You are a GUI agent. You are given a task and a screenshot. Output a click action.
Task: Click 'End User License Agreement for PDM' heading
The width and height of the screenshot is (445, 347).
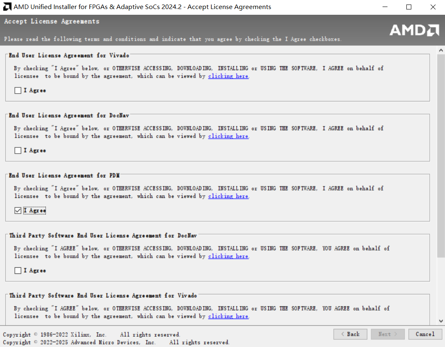click(x=64, y=176)
